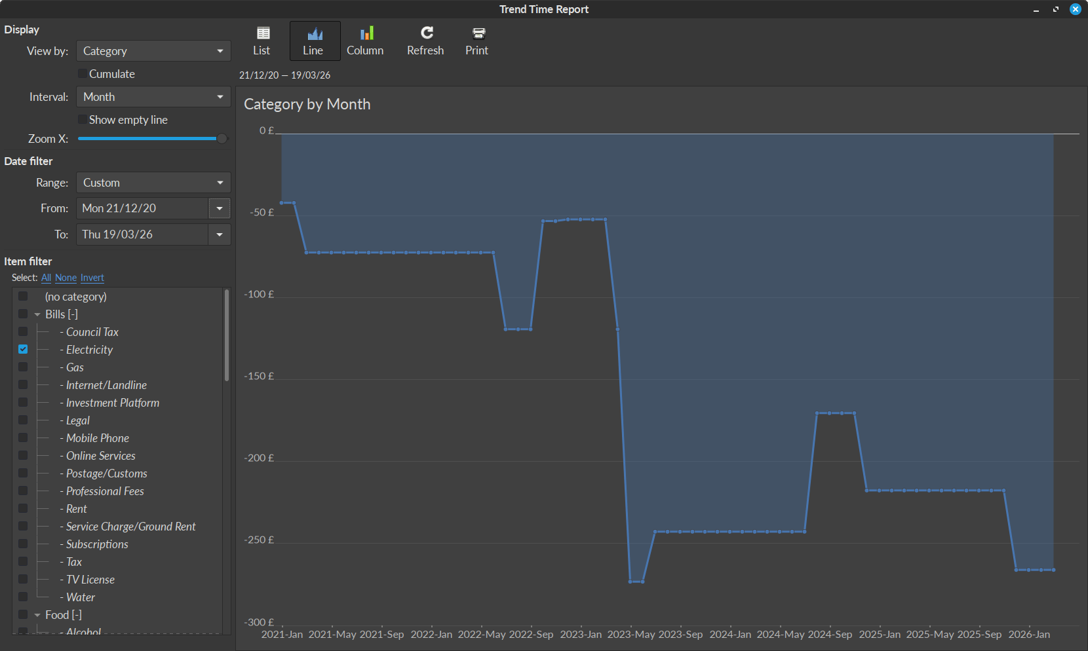Select the Subscriptions category row

point(118,544)
